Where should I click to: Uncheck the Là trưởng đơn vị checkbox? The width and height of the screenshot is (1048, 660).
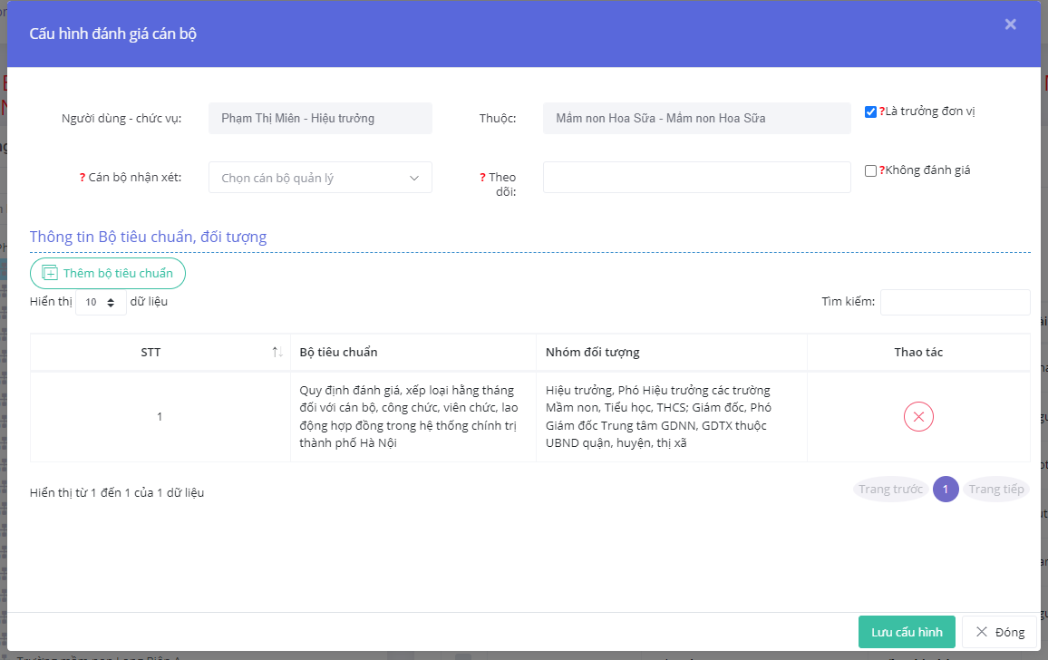tap(870, 112)
